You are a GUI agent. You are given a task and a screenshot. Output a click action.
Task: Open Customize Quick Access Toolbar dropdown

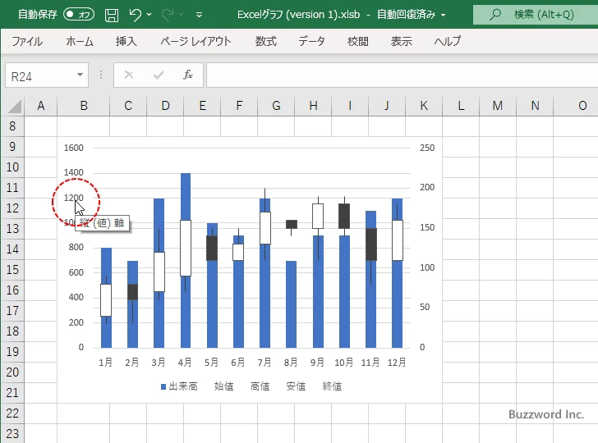tap(199, 15)
